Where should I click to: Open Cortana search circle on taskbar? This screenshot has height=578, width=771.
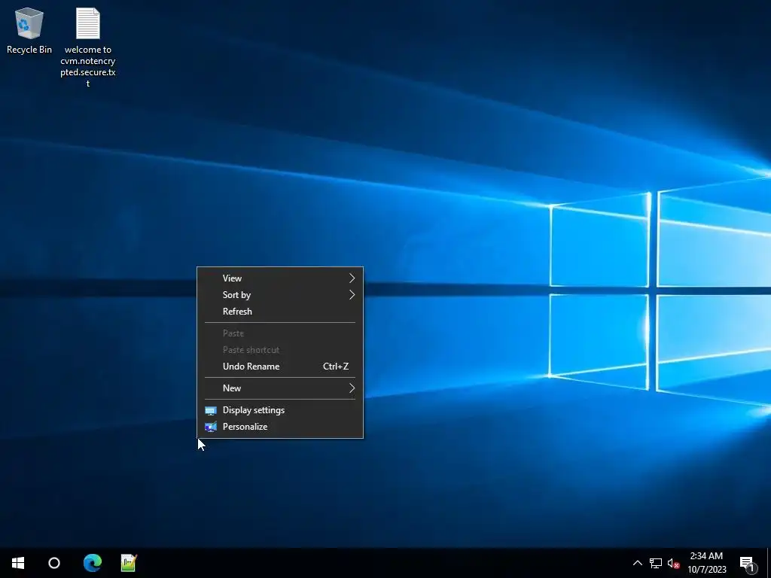tap(54, 563)
